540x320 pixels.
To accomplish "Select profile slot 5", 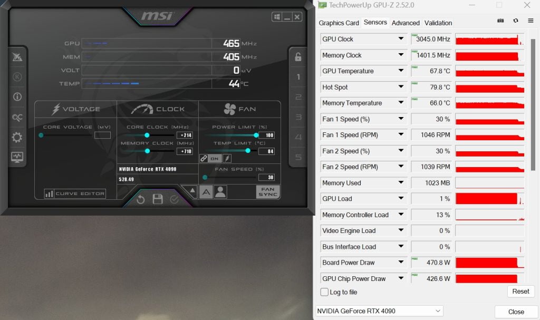I will click(298, 157).
